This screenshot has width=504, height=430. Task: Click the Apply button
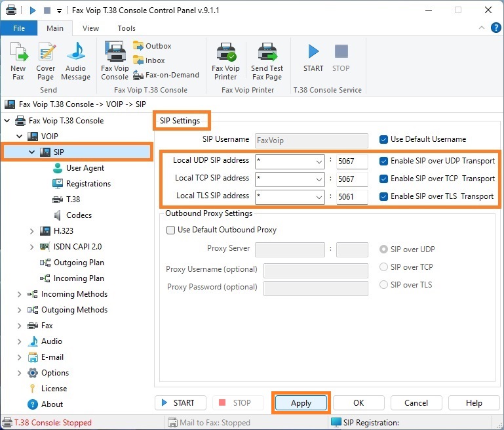[x=301, y=403]
